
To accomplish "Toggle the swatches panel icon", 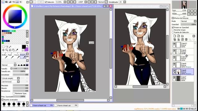I will click(x=17, y=2).
